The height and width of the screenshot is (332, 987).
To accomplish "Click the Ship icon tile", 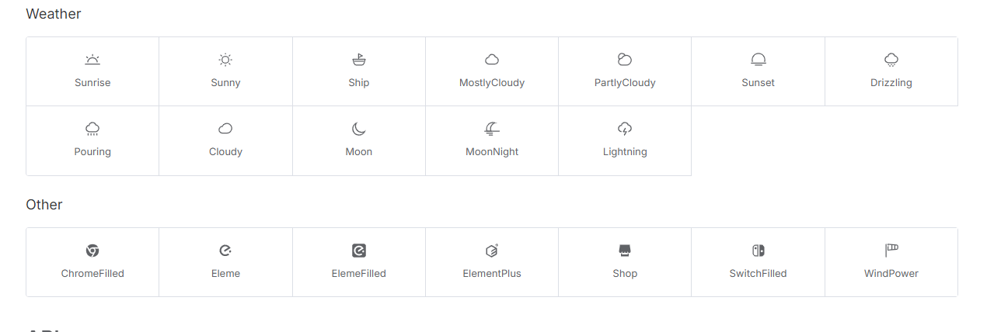I will (359, 71).
